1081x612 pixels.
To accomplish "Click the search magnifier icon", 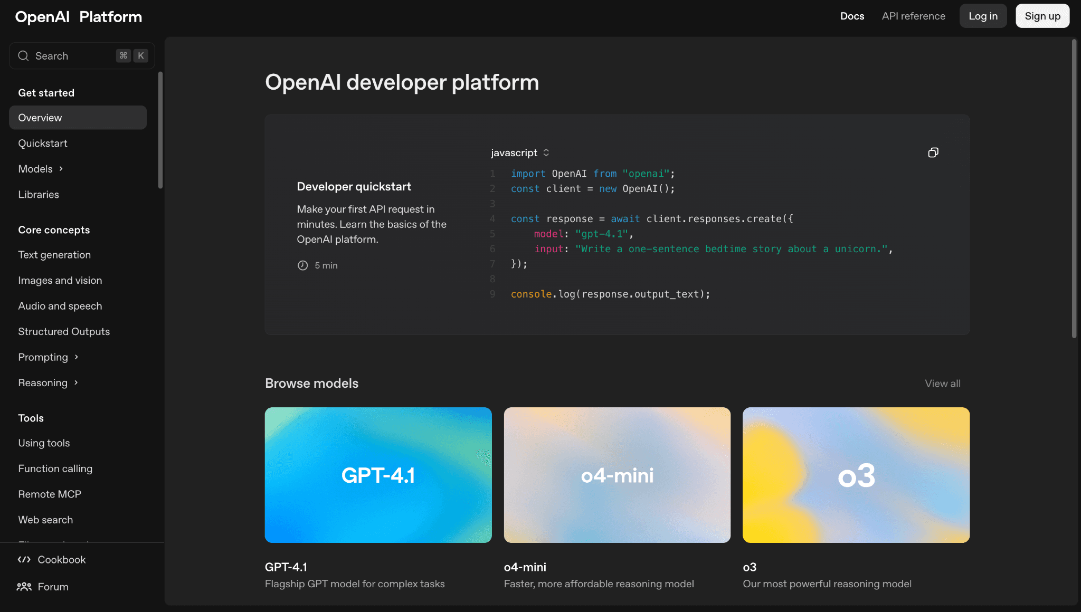I will 23,56.
